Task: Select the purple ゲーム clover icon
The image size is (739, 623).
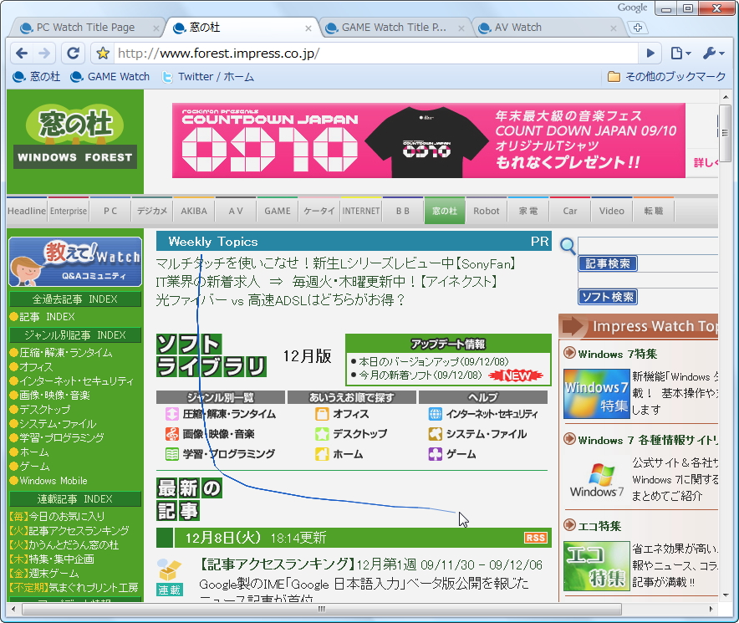Action: (x=437, y=453)
